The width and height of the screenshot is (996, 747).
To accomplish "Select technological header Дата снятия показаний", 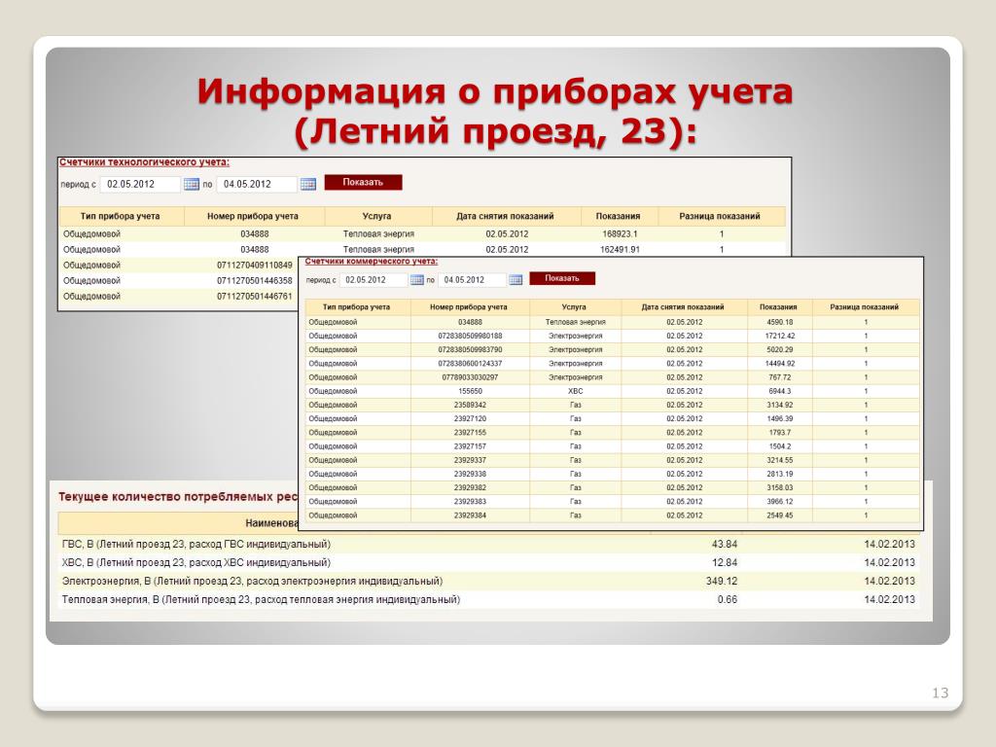I will [x=505, y=217].
